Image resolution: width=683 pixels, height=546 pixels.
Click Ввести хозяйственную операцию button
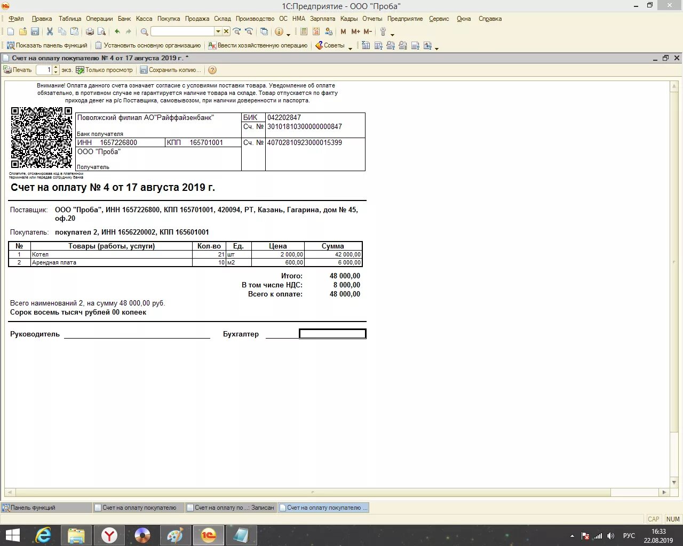pyautogui.click(x=258, y=45)
